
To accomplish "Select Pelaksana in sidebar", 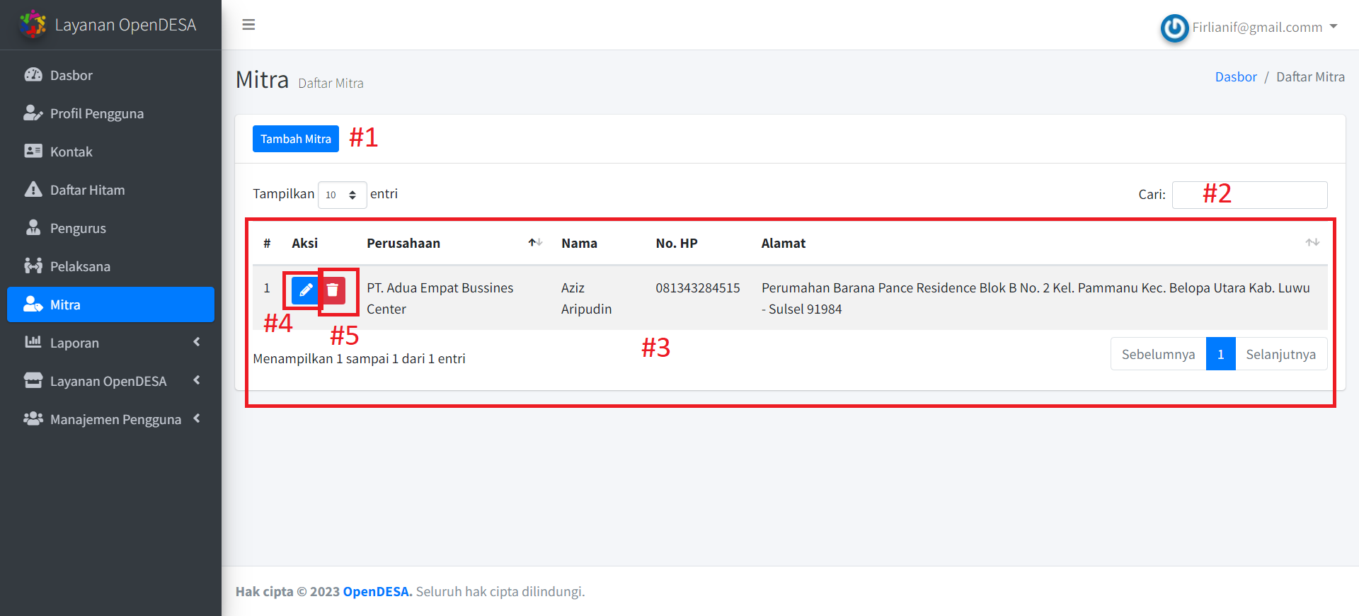I will (x=110, y=266).
